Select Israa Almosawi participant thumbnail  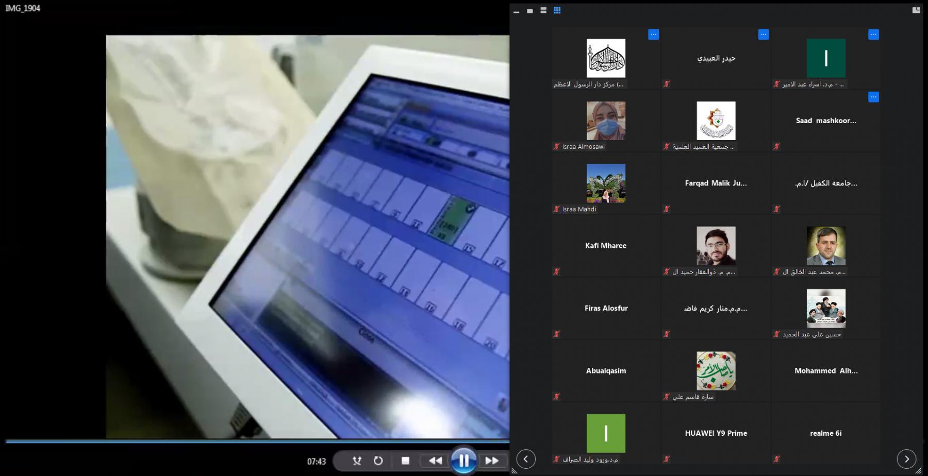606,121
